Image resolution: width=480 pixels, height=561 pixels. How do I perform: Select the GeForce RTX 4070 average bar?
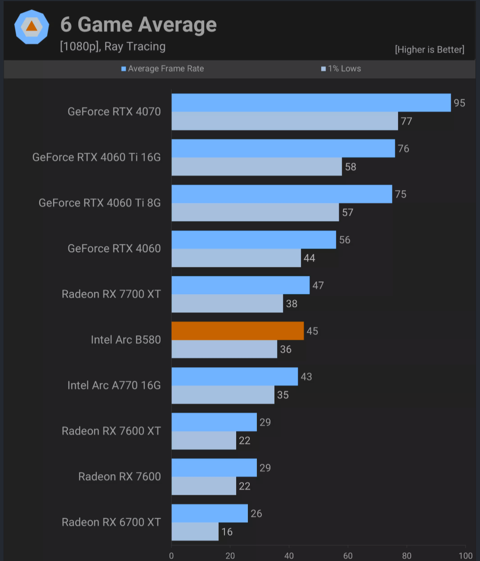[311, 102]
